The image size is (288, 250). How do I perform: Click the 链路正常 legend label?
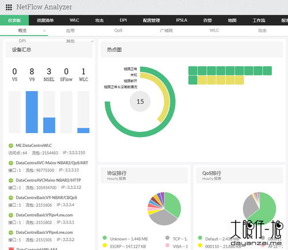(130, 69)
